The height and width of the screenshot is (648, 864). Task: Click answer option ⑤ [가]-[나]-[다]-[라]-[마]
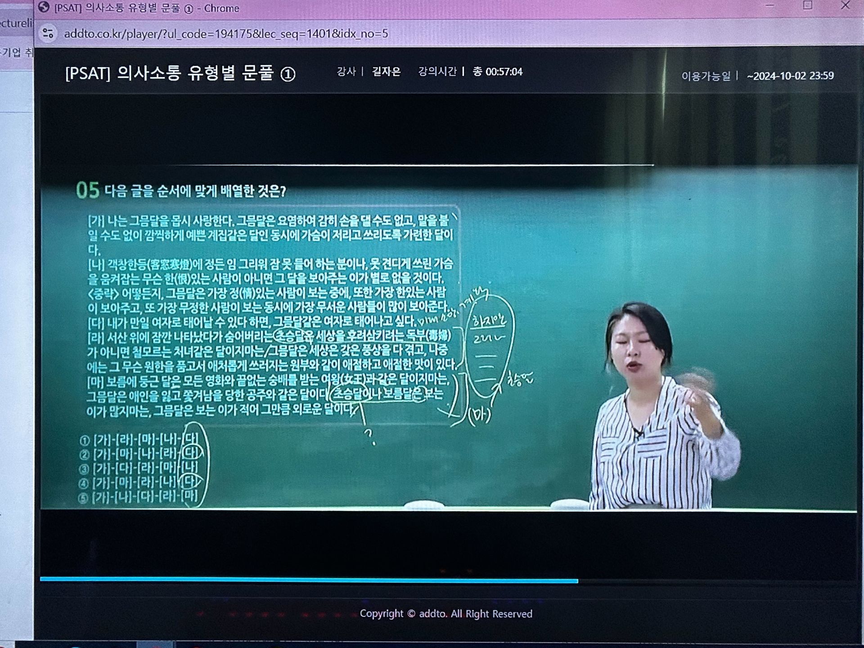click(139, 497)
